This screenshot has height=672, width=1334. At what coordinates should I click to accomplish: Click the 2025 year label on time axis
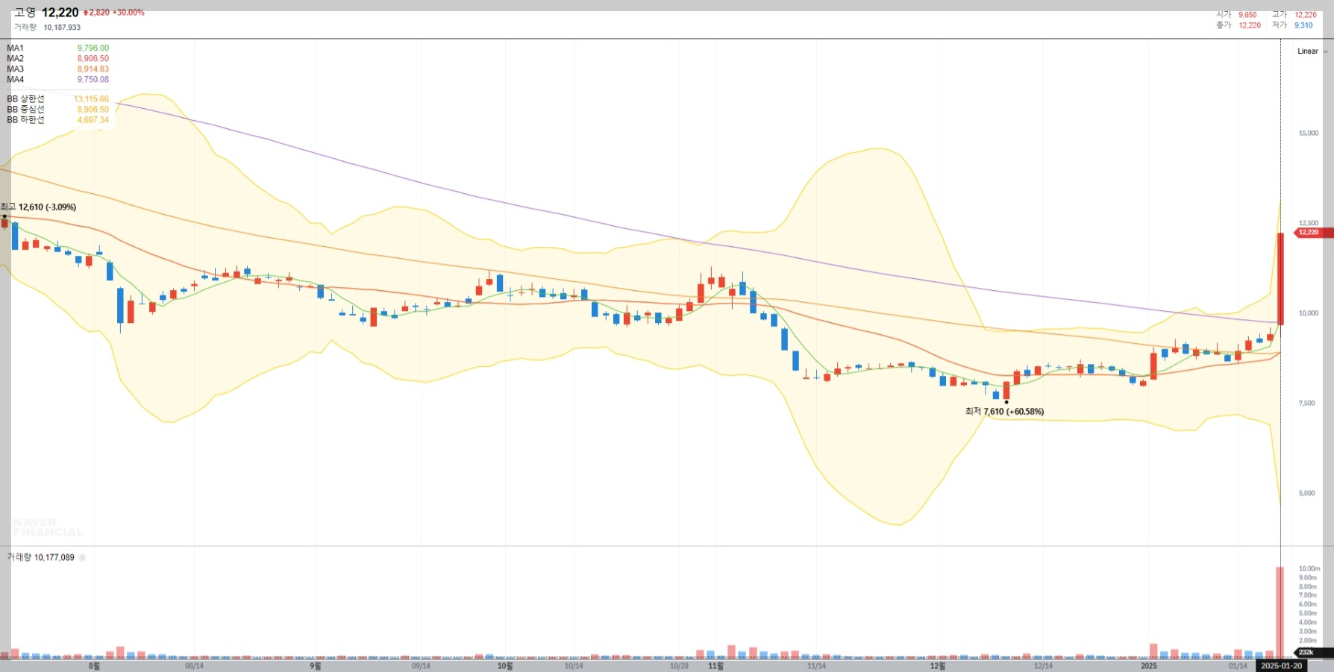point(1149,666)
